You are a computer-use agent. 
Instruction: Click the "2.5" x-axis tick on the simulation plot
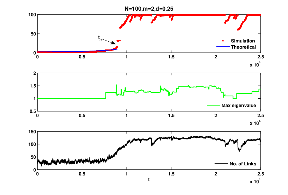point(261,57)
